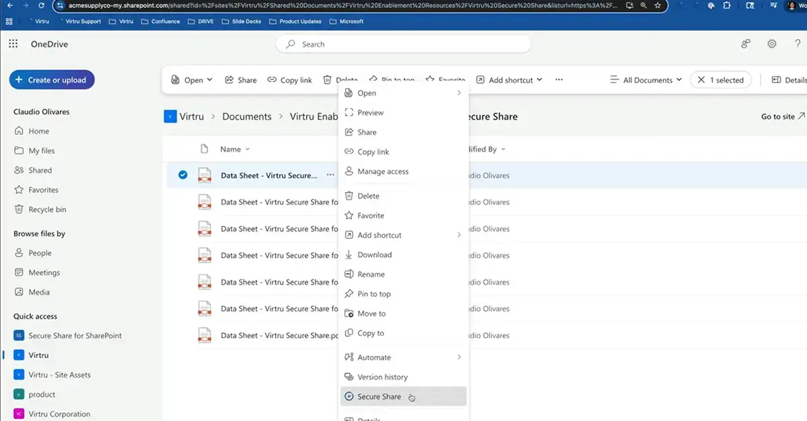Click the Recycle bin sidebar icon
This screenshot has height=421, width=807.
coord(20,209)
